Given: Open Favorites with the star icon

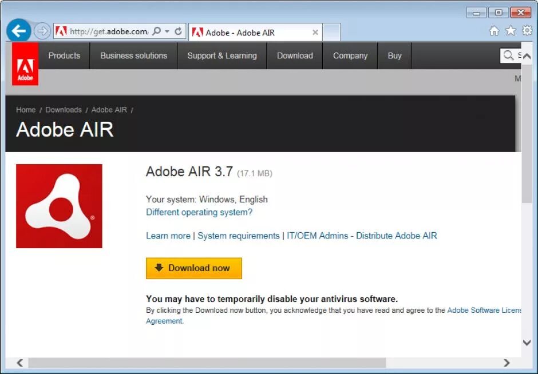Looking at the screenshot, I should point(511,30).
